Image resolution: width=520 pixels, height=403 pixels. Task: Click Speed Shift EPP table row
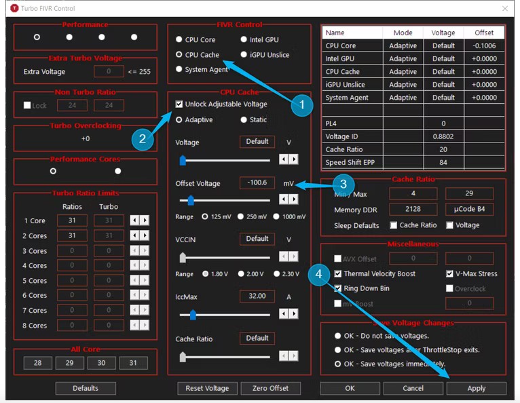413,162
